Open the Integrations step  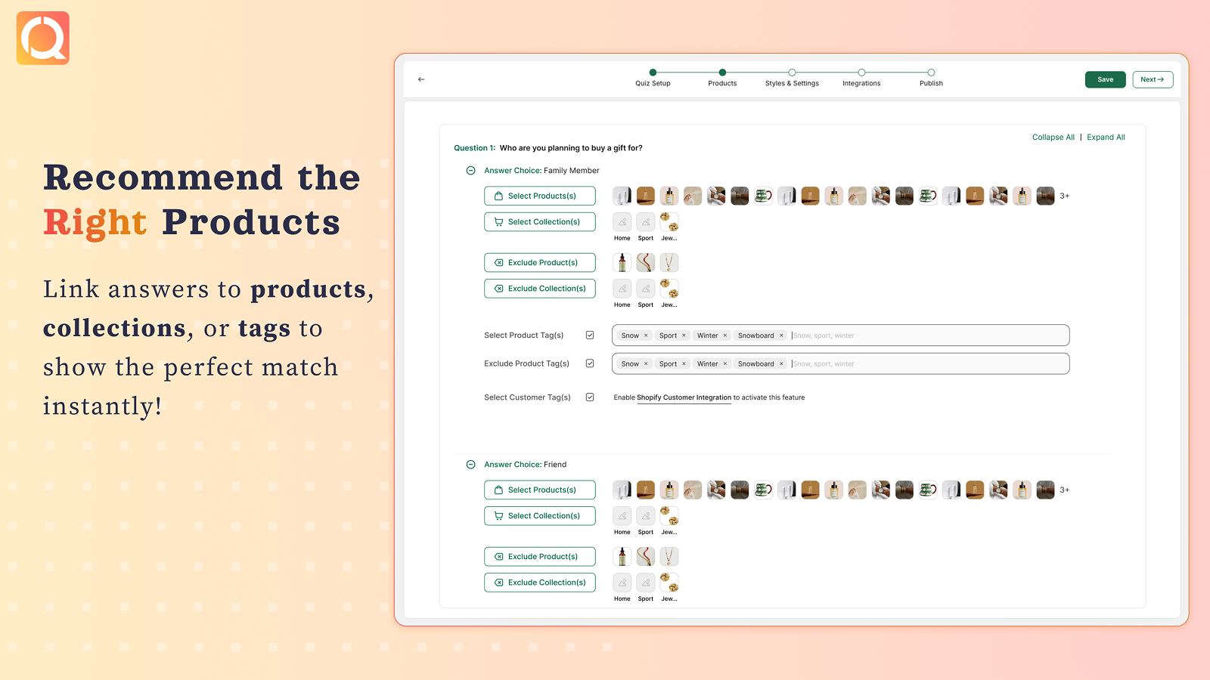[861, 78]
